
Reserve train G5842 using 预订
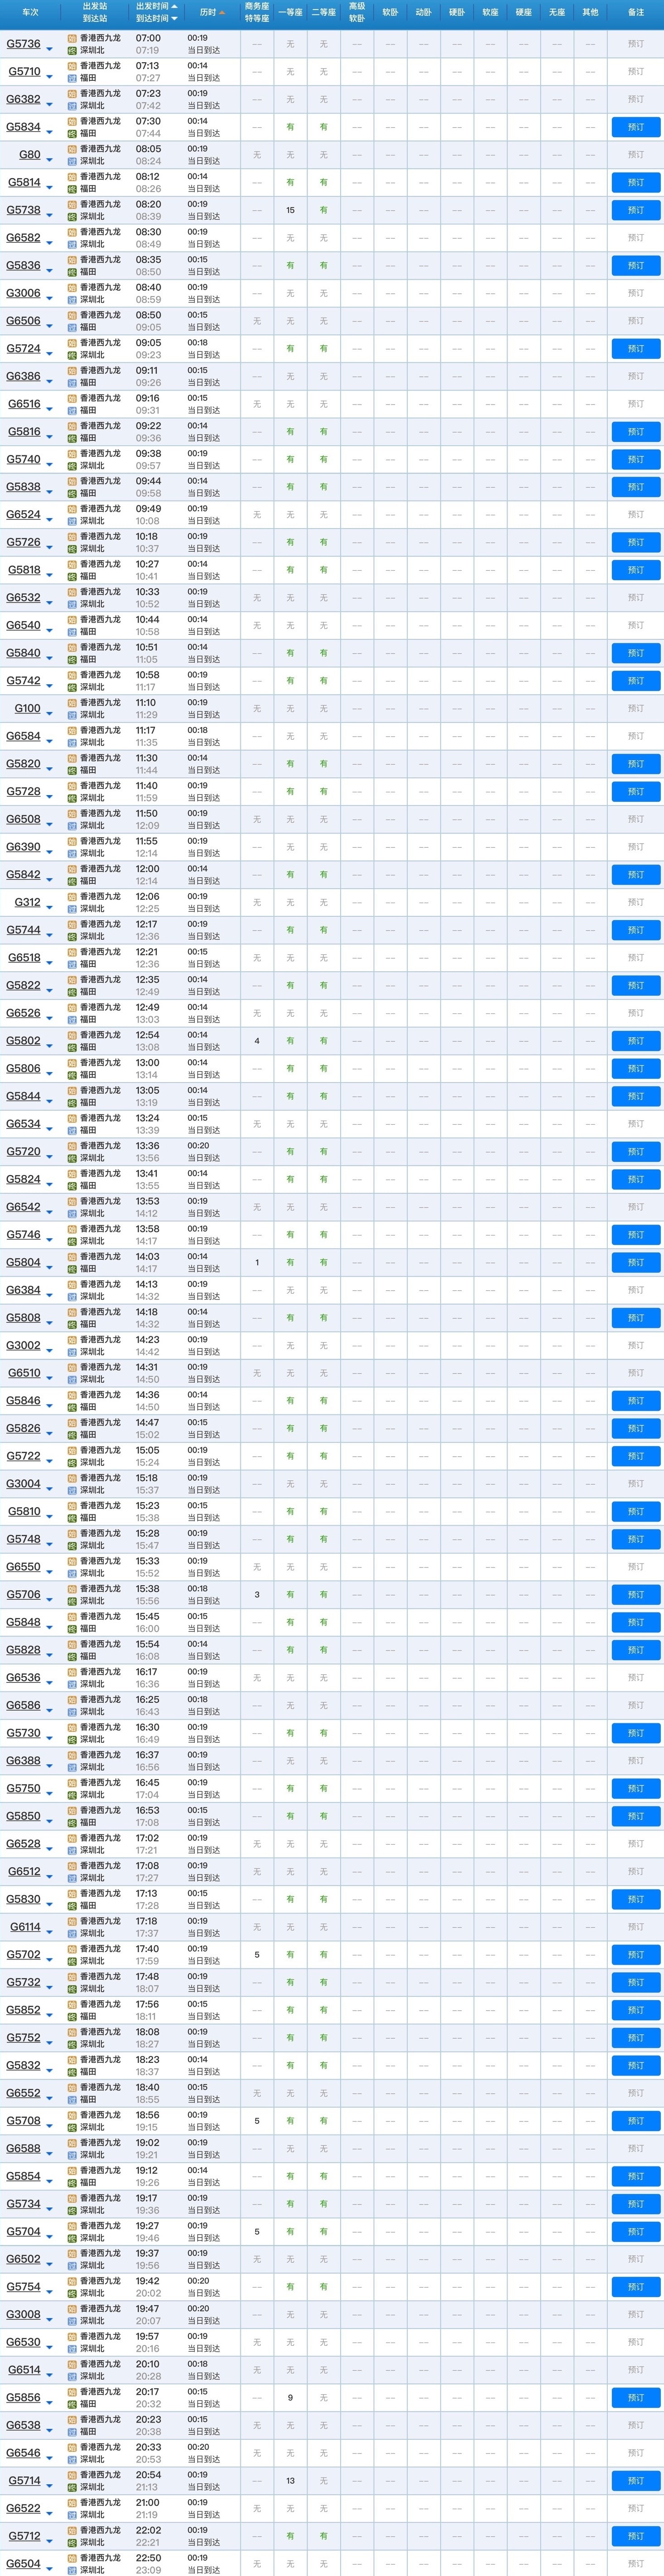pyautogui.click(x=636, y=875)
